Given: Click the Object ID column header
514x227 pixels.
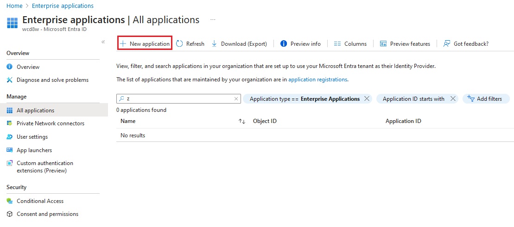Looking at the screenshot, I should 265,121.
